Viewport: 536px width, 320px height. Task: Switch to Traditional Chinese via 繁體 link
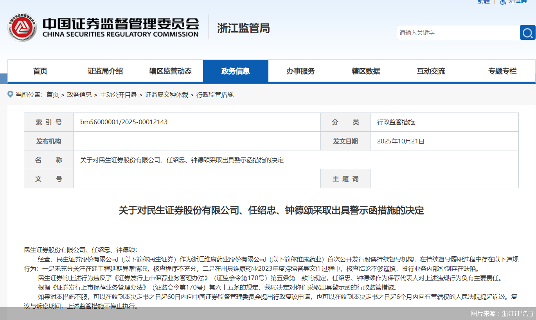click(484, 2)
